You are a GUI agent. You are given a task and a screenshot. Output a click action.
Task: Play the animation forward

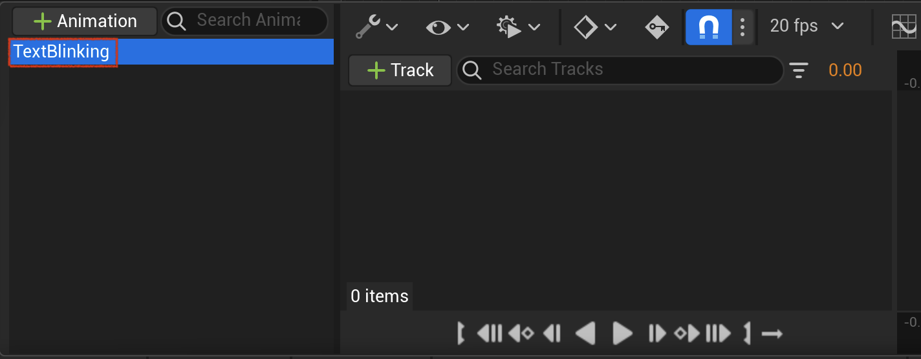(622, 333)
